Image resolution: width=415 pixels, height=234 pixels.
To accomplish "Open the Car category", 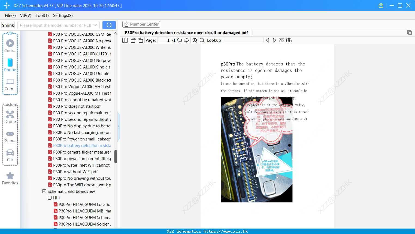I will click(10, 155).
